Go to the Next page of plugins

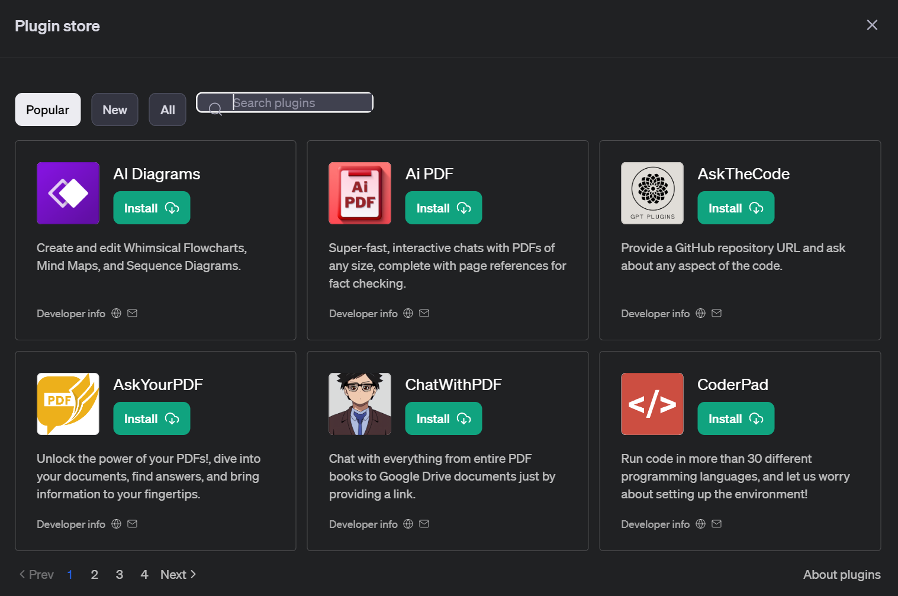click(x=178, y=575)
